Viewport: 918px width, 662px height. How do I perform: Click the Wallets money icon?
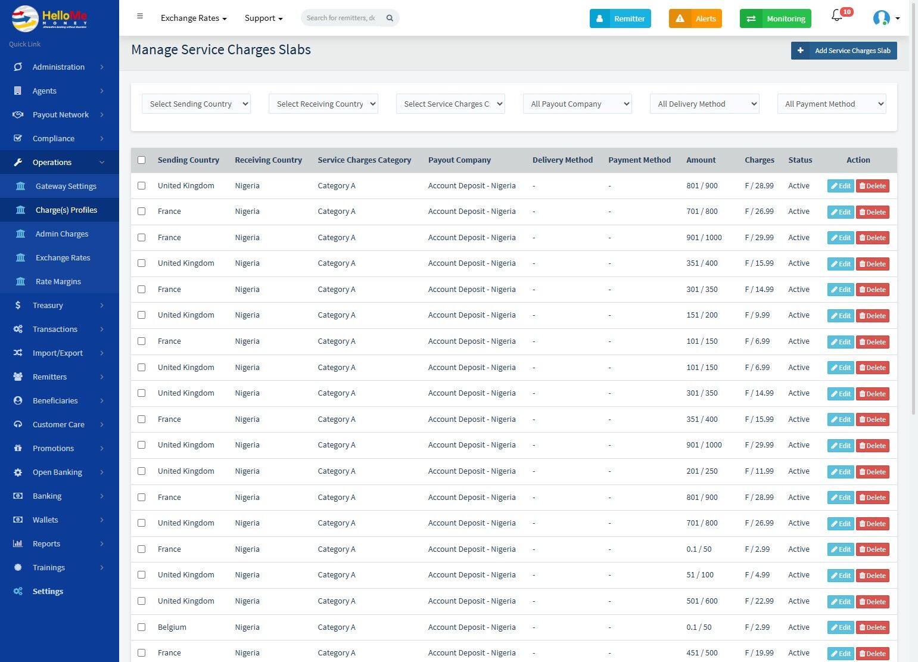(18, 520)
